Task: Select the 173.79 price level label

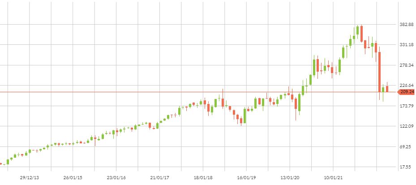Action: tap(406, 106)
